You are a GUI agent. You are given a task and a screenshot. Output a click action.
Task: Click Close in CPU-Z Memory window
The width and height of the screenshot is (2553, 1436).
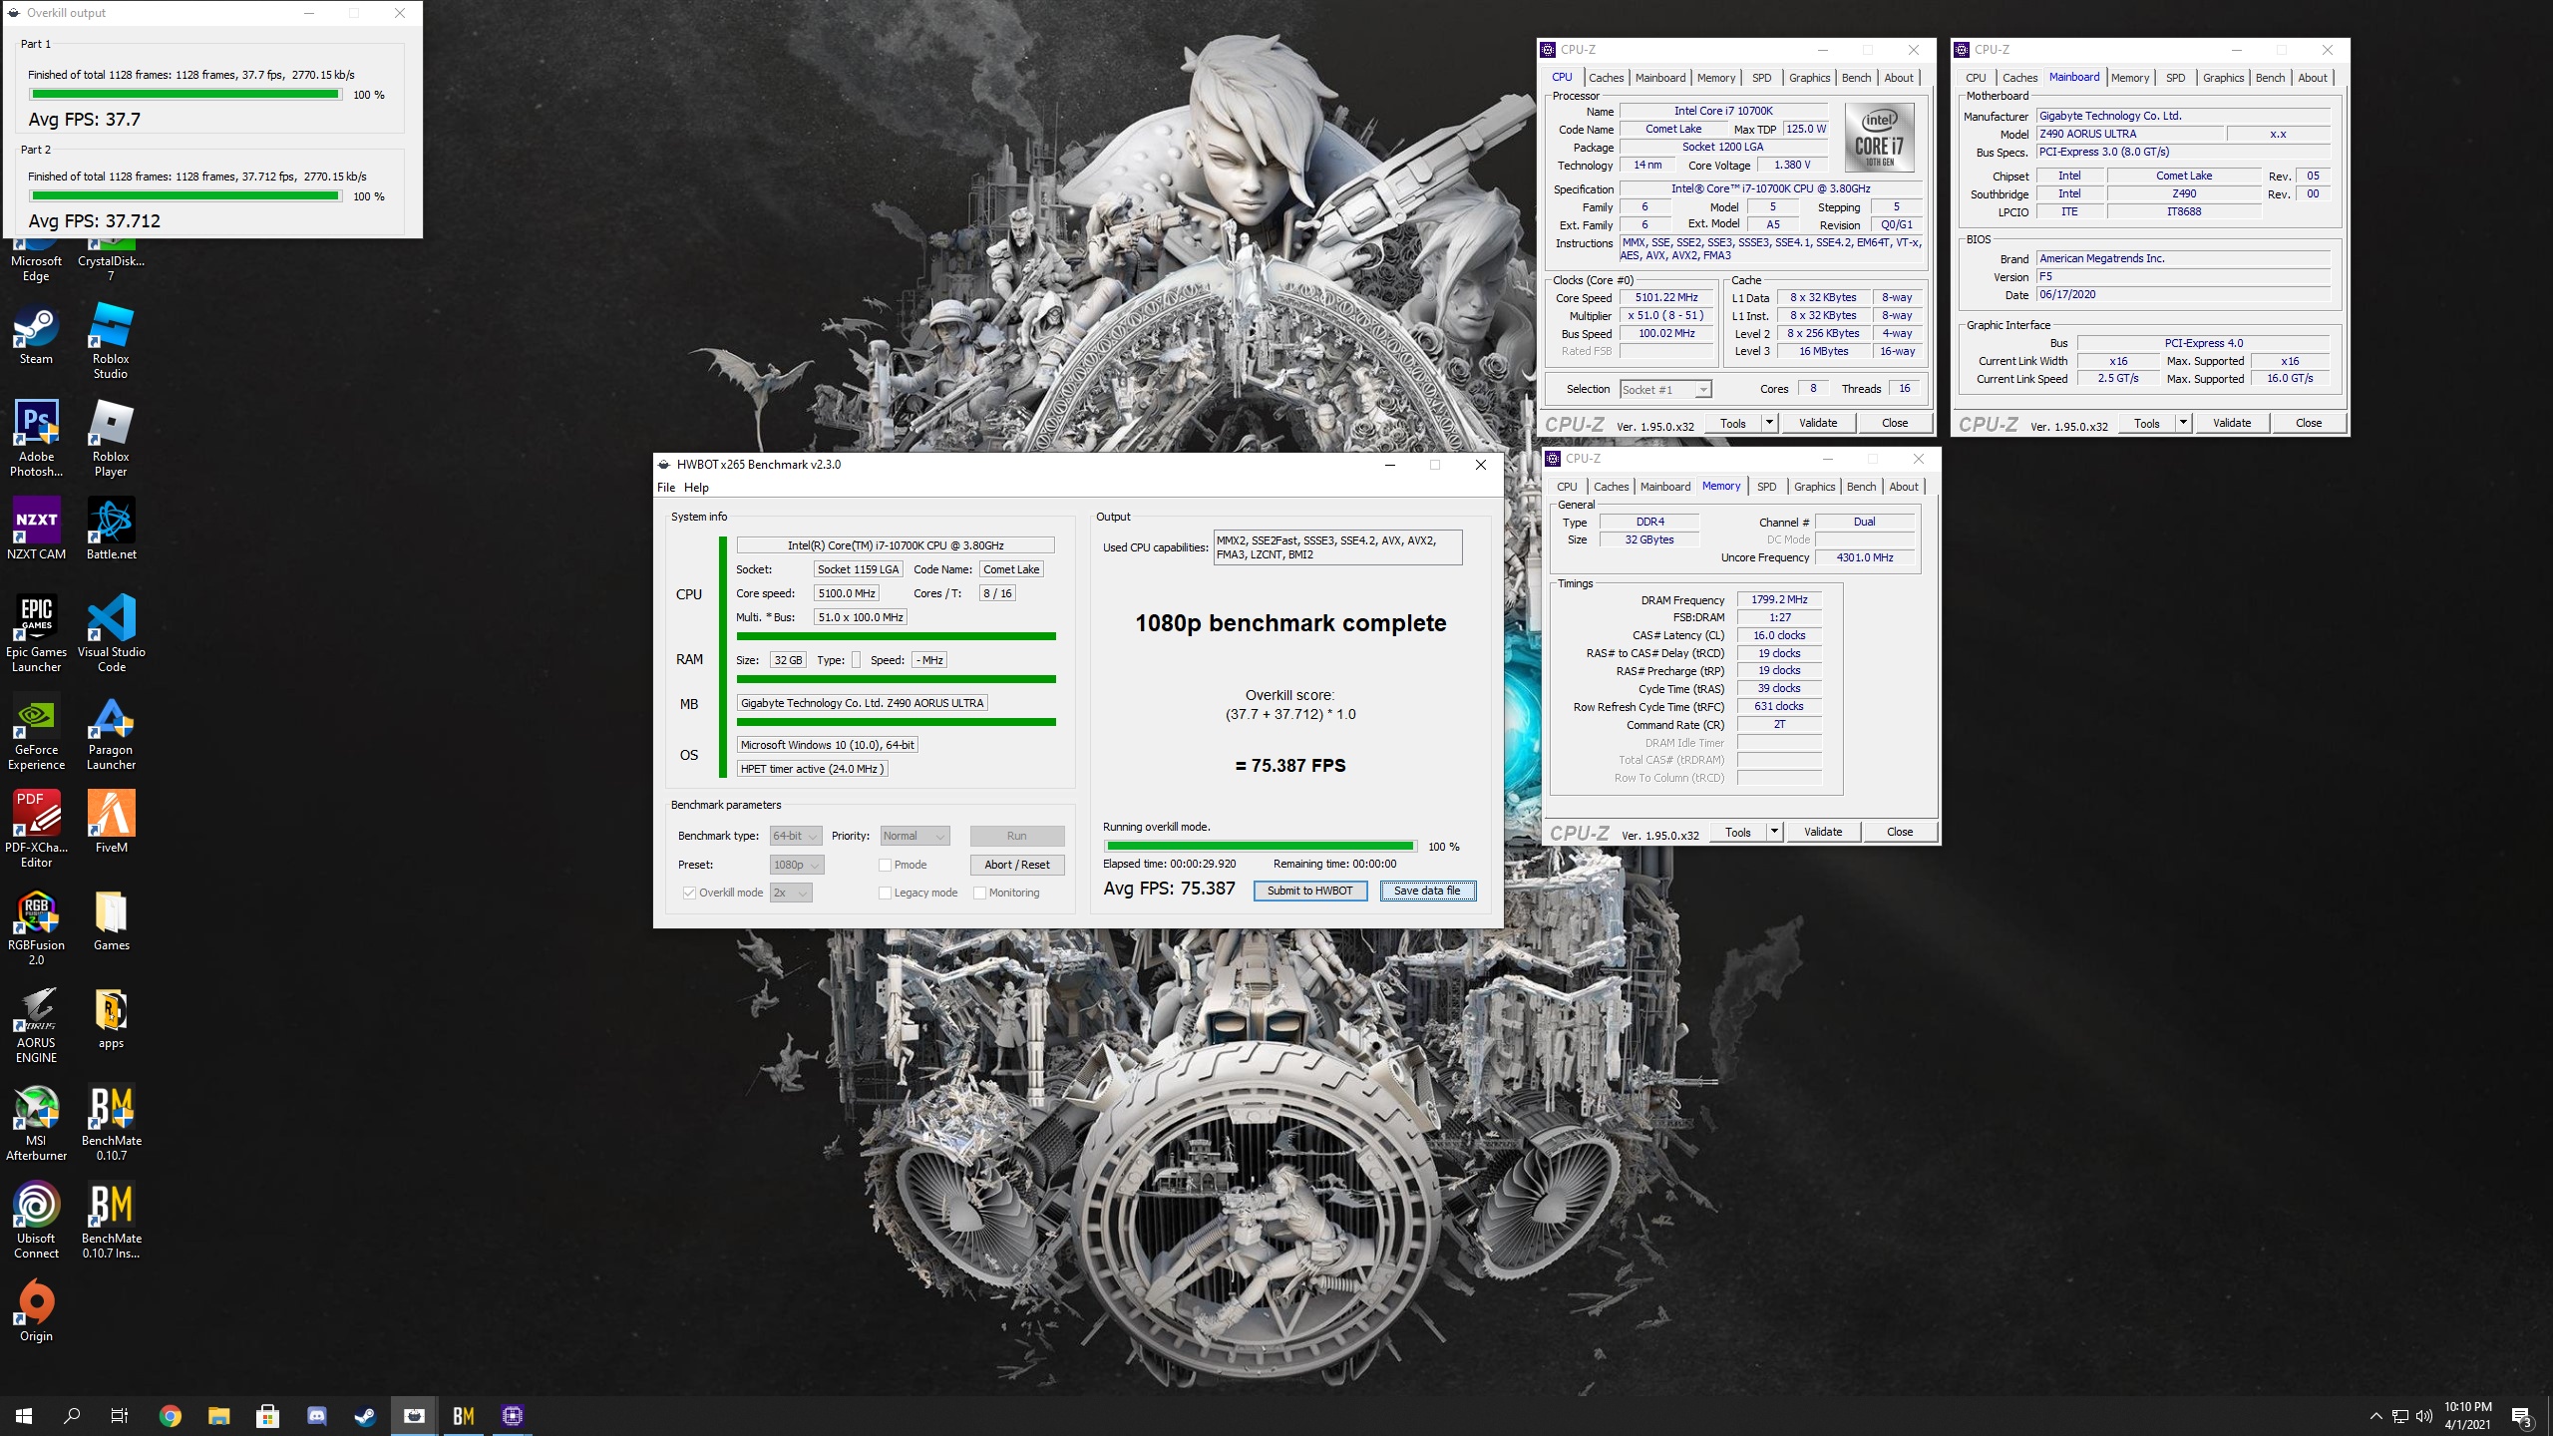(x=1900, y=832)
